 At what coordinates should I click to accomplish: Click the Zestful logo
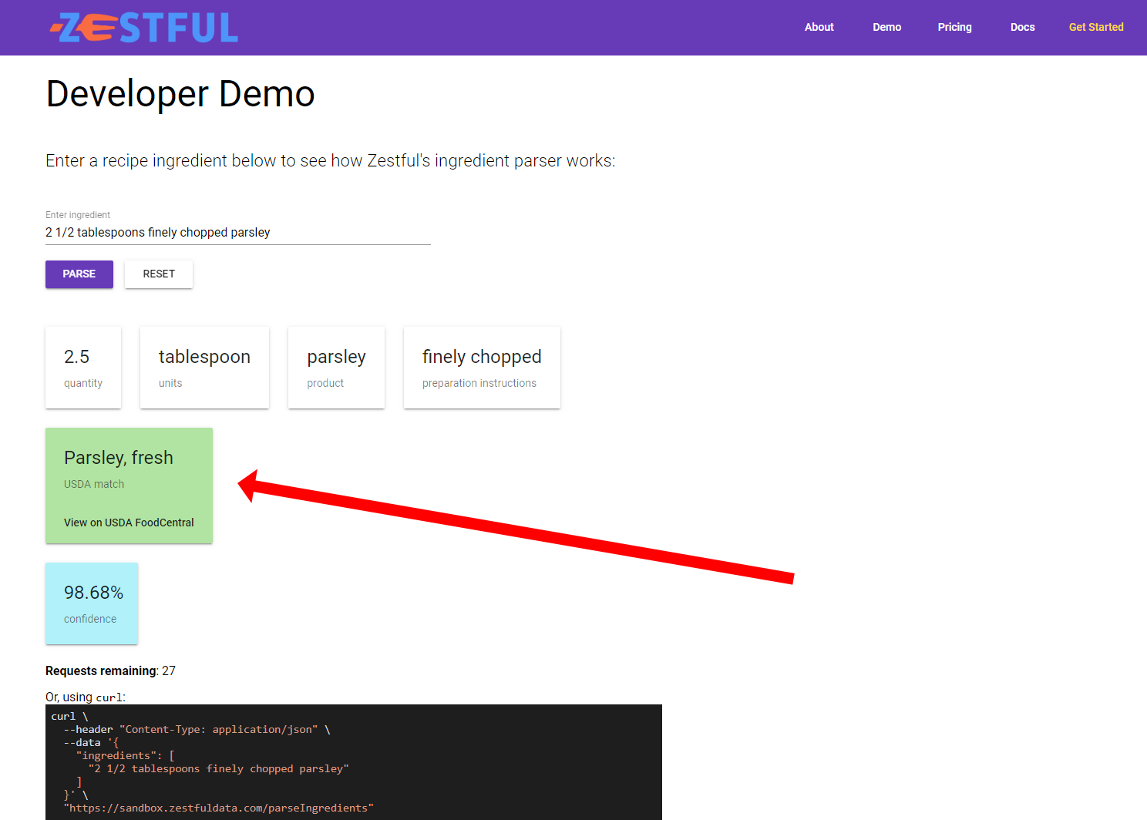pos(144,28)
